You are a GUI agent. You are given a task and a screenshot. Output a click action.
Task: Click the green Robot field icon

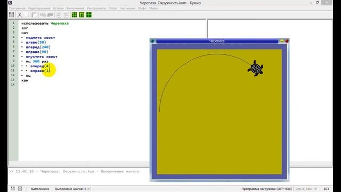82,15
